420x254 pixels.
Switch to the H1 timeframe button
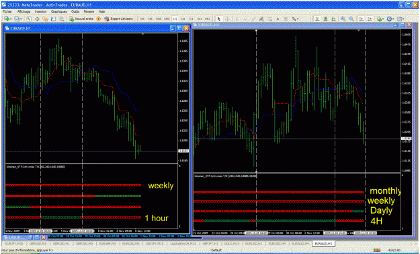click(175, 19)
